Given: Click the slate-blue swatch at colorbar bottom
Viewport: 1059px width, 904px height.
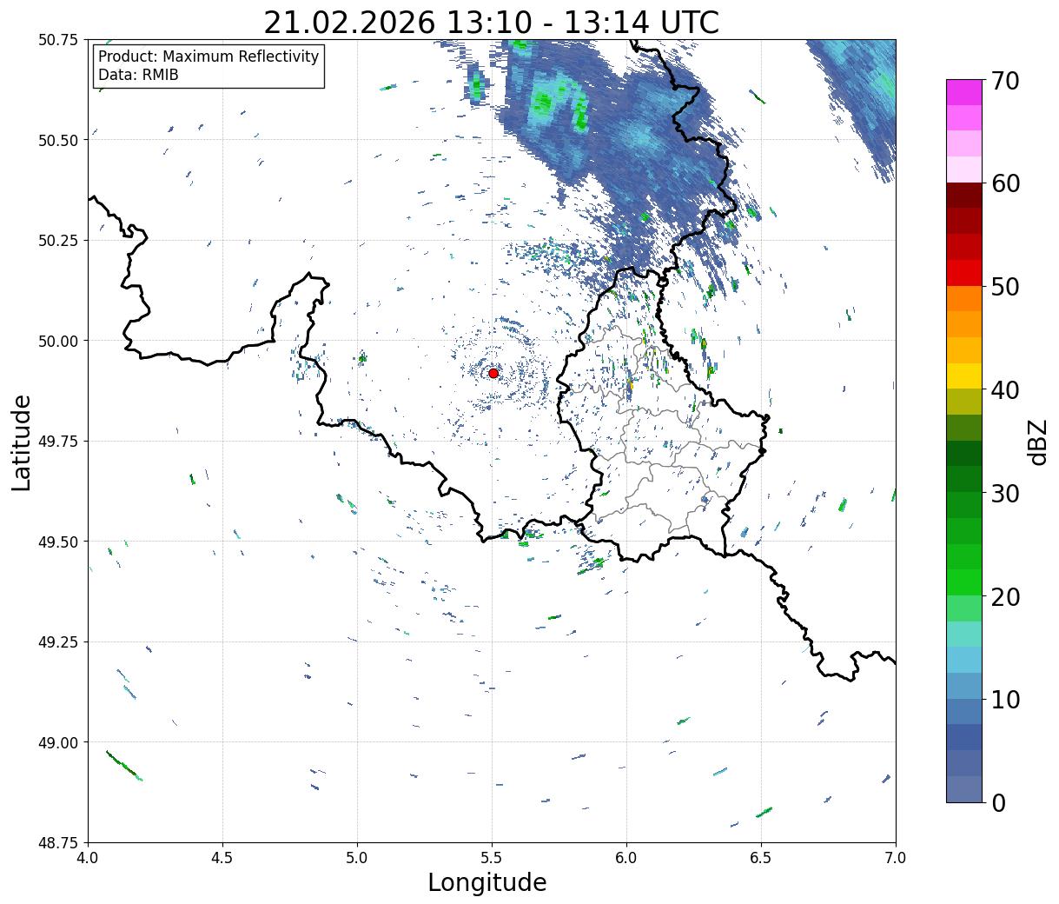Looking at the screenshot, I should pos(964,788).
